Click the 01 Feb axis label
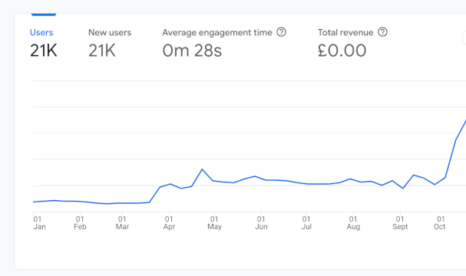Image resolution: width=466 pixels, height=276 pixels. point(80,223)
